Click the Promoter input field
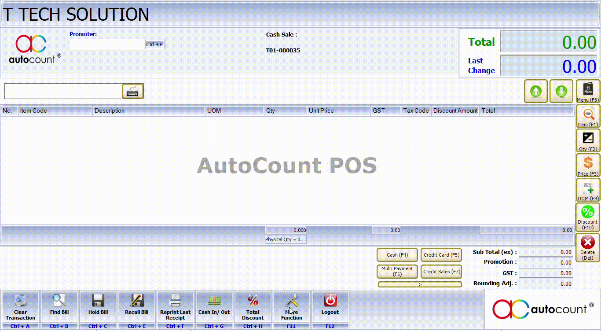Screen dimensions: 601x331 pos(107,44)
